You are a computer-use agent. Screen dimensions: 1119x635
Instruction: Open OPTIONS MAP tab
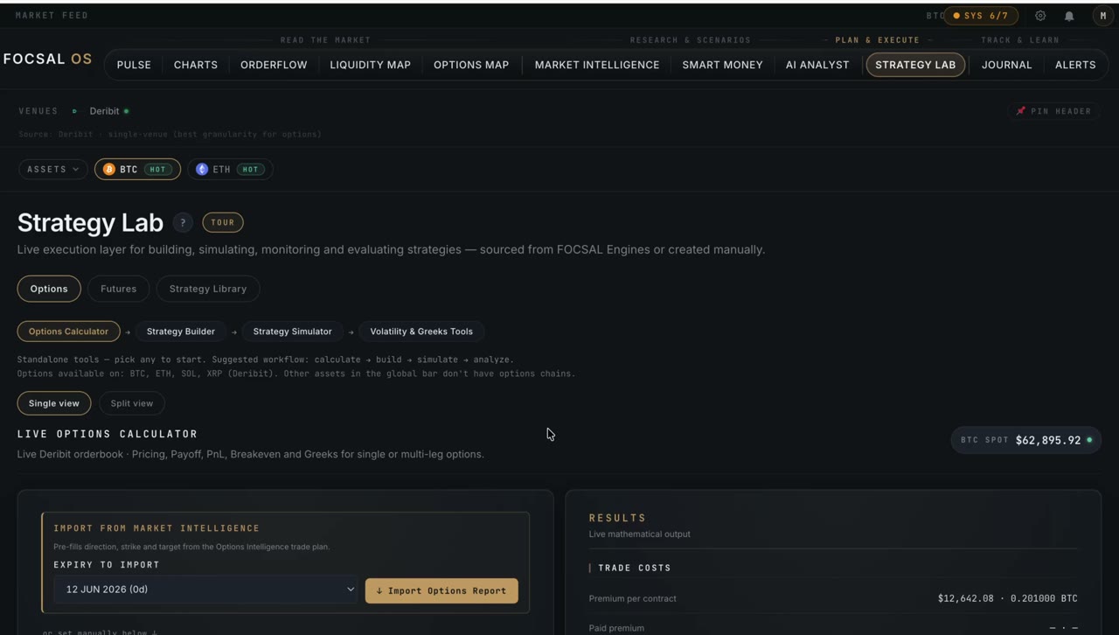[471, 65]
